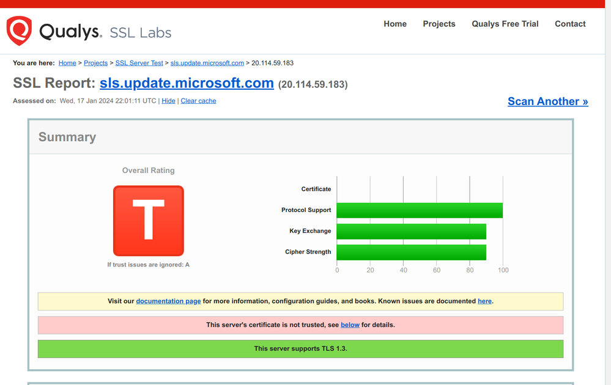This screenshot has width=611, height=385.
Task: Click the Key Exchange chart label
Action: coord(310,231)
